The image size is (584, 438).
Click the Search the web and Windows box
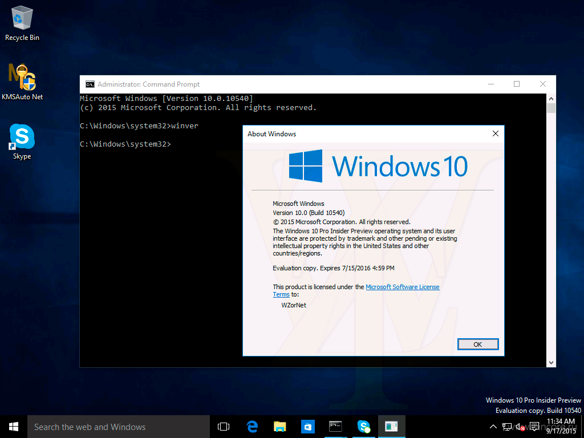119,427
